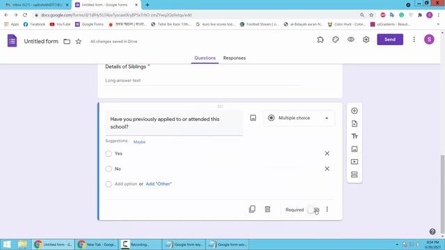Switch to New Tab Chrome taskbar window
Screen dimensions: 445x250
coord(97,244)
